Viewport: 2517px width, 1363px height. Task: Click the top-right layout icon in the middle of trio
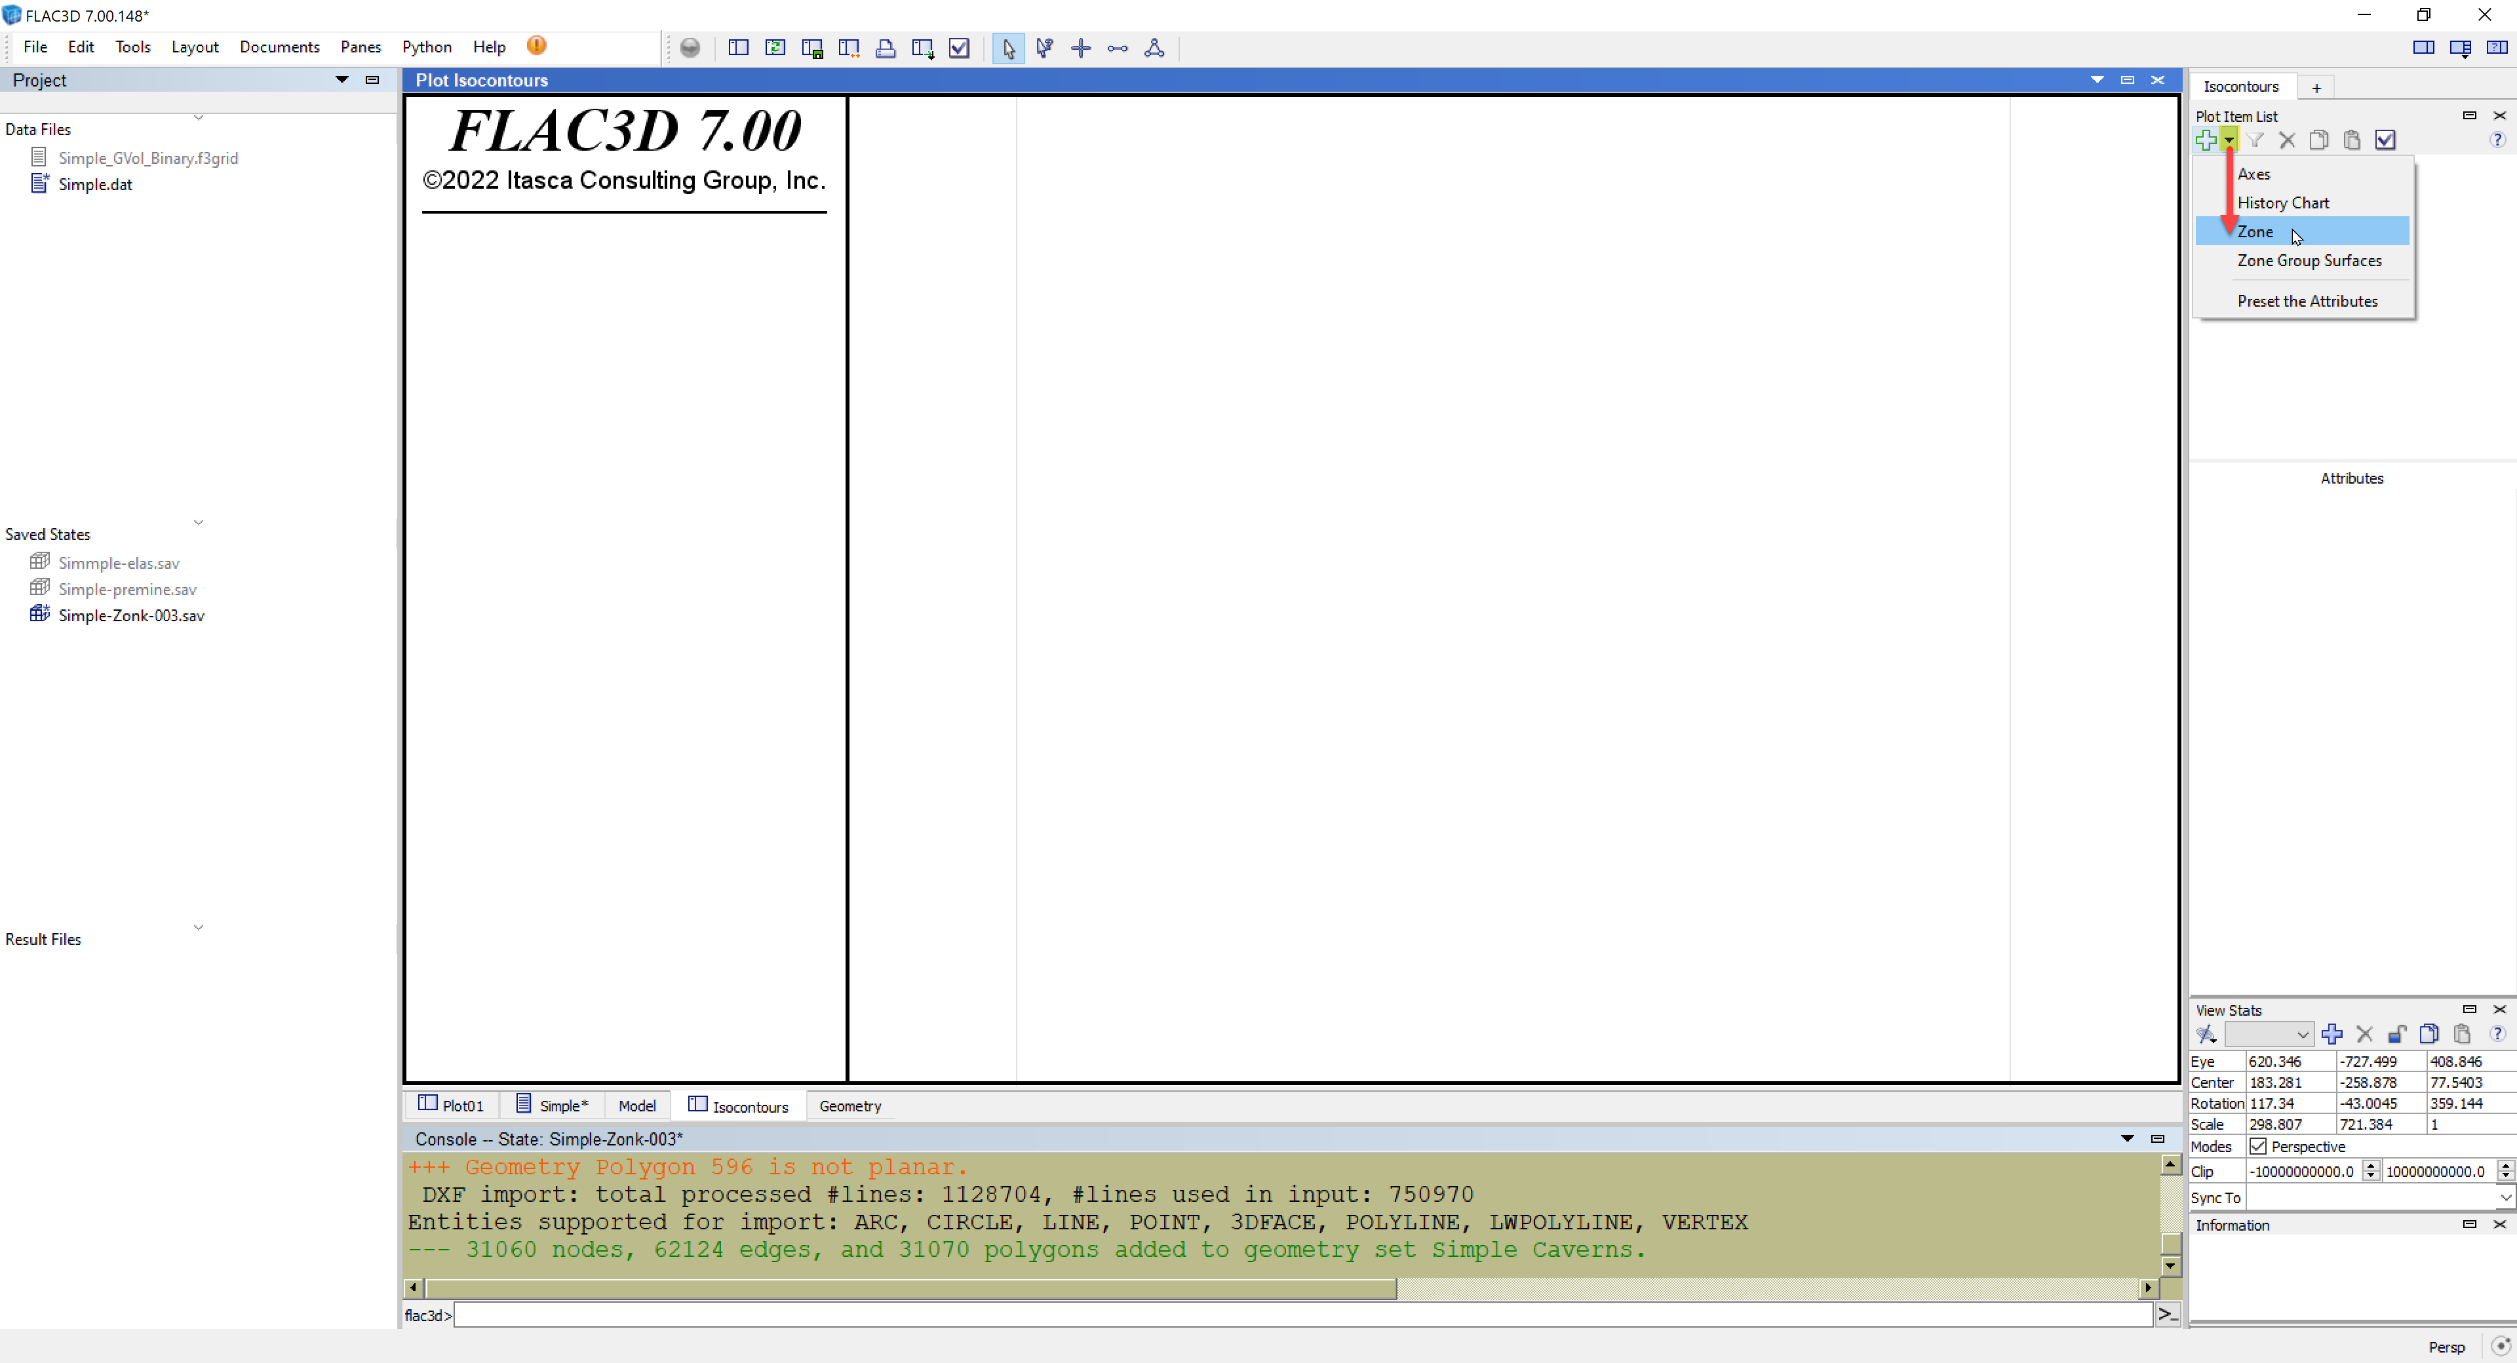(x=2461, y=48)
